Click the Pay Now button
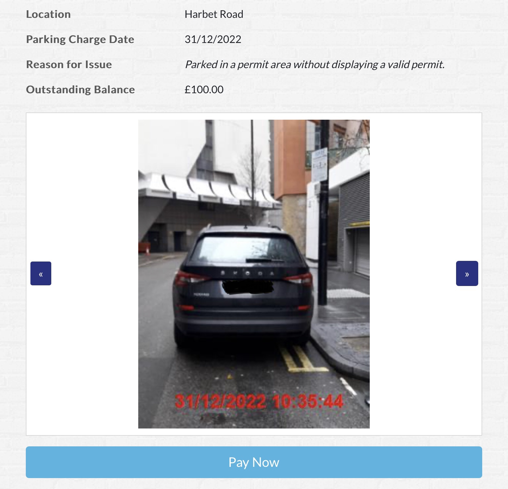 tap(254, 462)
